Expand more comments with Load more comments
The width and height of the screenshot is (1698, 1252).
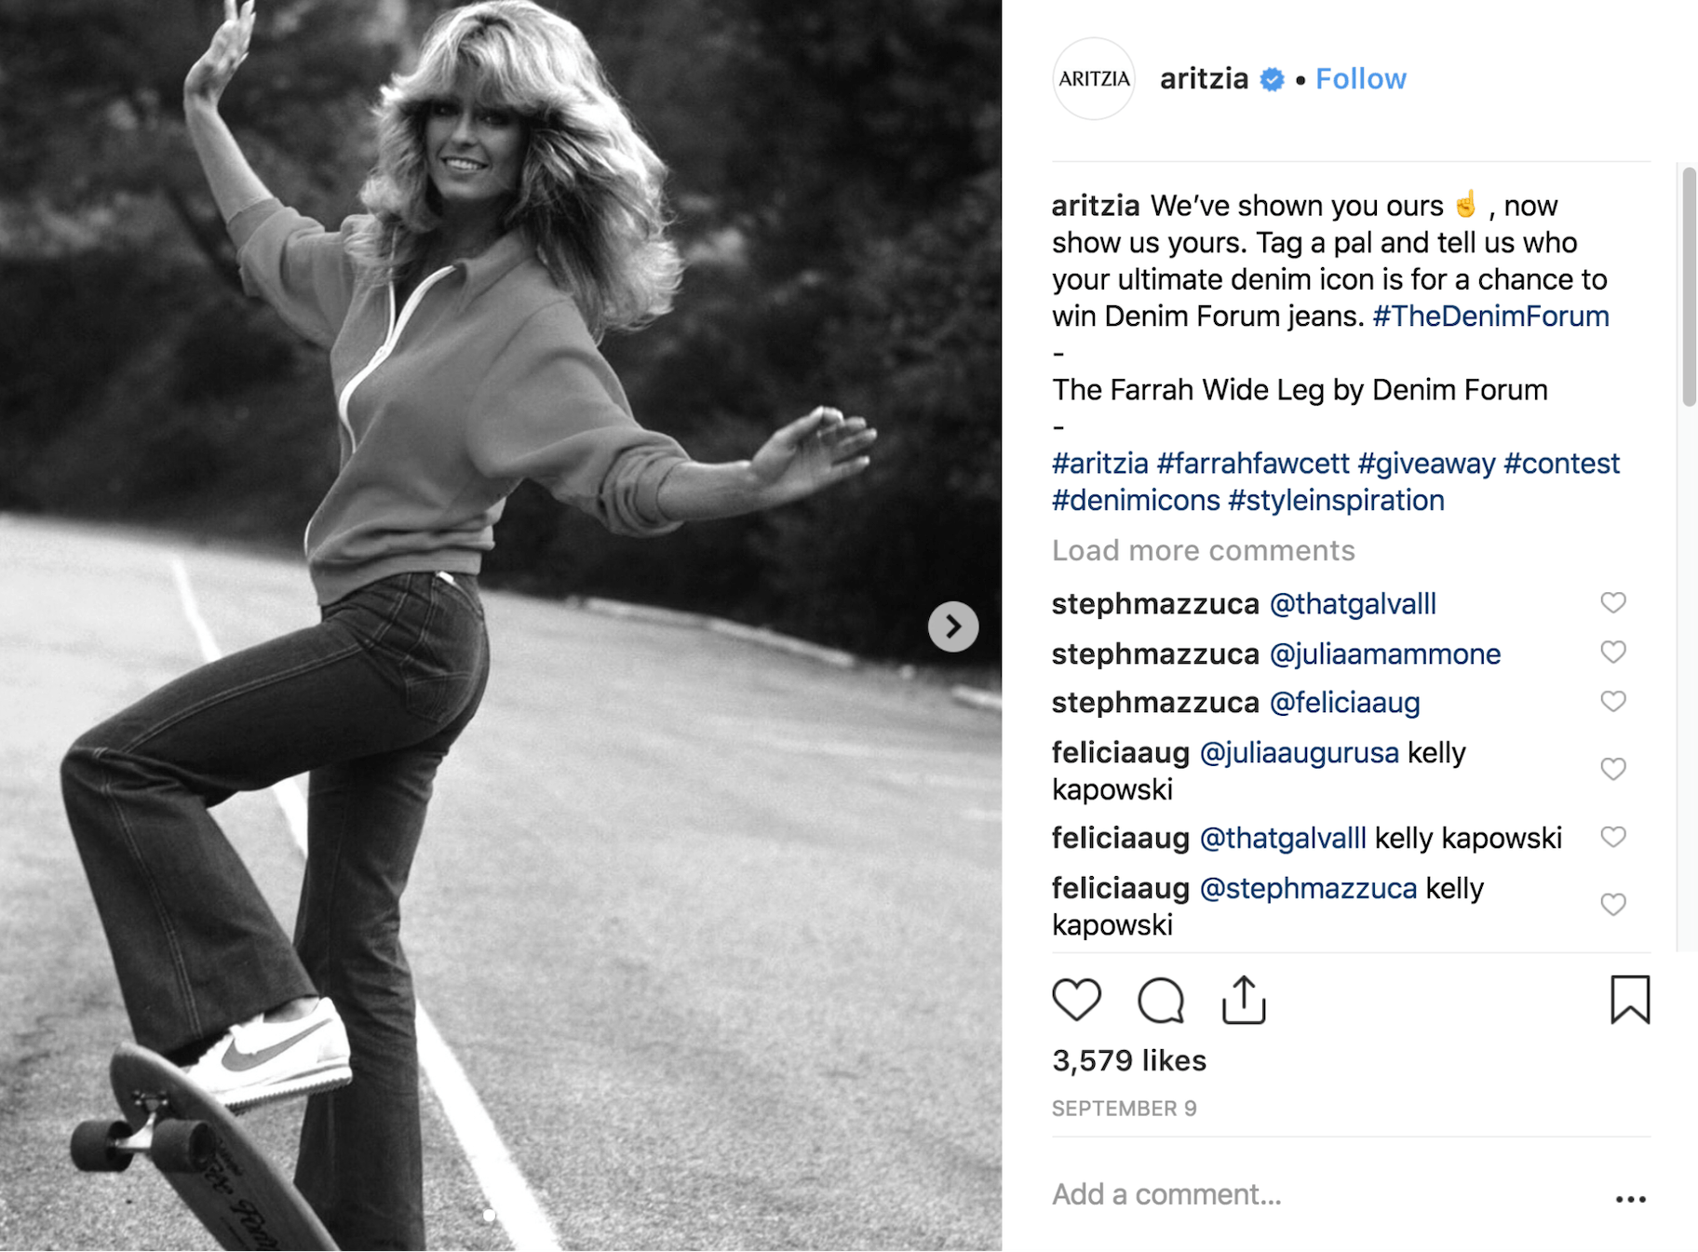(1203, 550)
